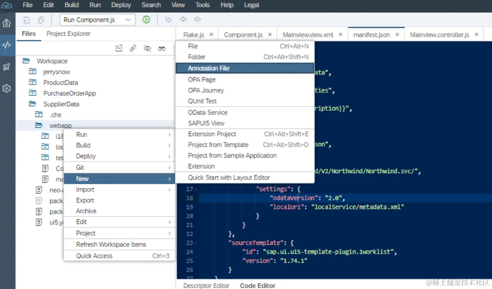The height and width of the screenshot is (289, 492).
Task: Click the Link with Editor icon
Action: [133, 48]
